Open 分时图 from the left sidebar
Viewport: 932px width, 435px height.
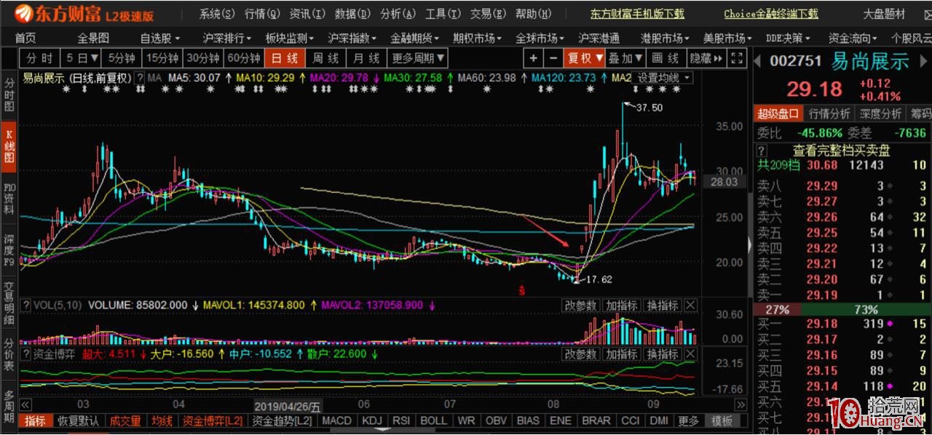(7, 95)
